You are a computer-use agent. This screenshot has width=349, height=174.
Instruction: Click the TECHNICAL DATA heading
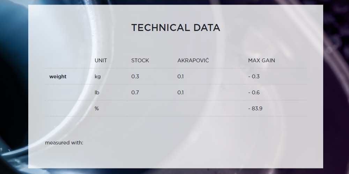tap(176, 28)
